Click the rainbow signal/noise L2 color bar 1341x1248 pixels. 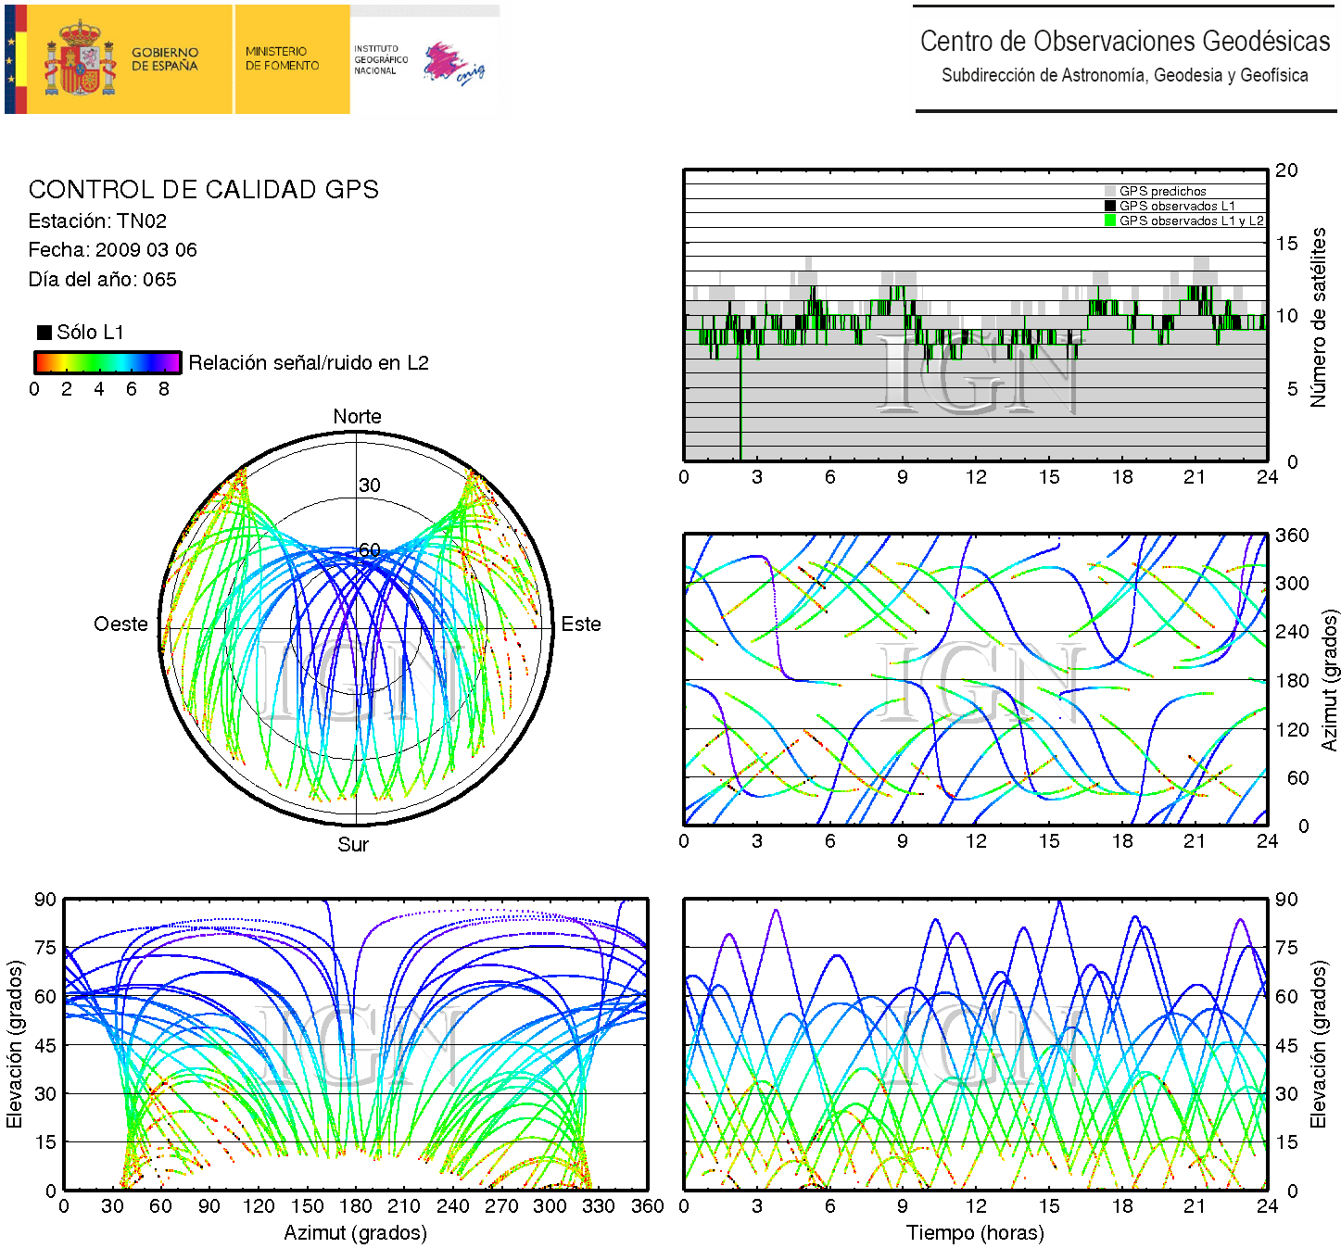click(x=108, y=362)
